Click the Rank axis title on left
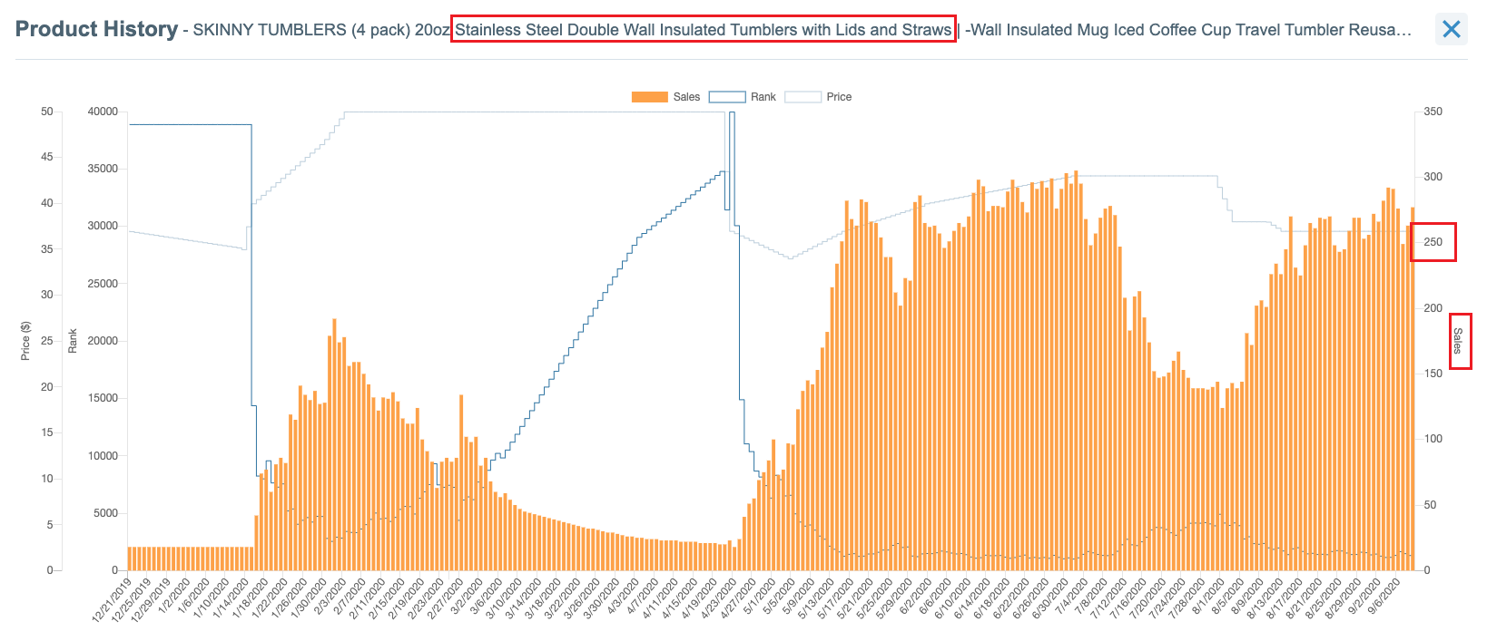This screenshot has width=1487, height=641. [x=73, y=341]
